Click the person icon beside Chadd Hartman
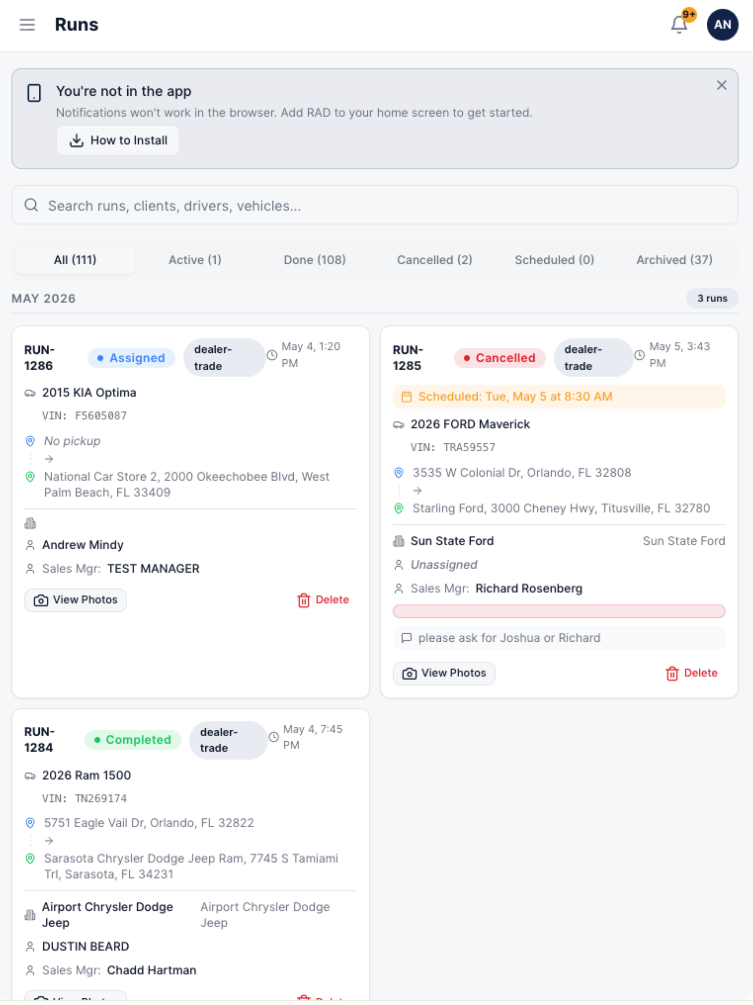Screen dimensions: 753x1005 click(30, 971)
